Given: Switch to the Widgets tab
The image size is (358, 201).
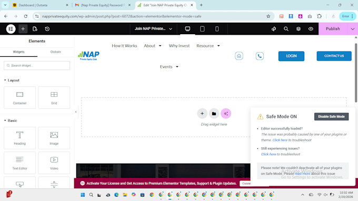Looking at the screenshot, I should coord(19,52).
